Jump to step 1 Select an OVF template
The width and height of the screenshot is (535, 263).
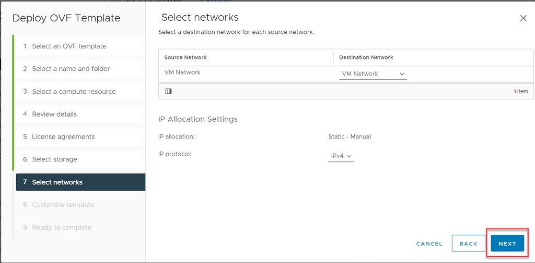pyautogui.click(x=69, y=46)
